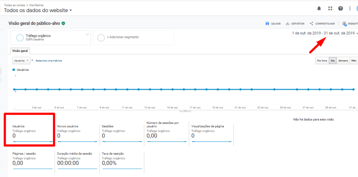Open the three-dot more options menu
The width and height of the screenshot is (358, 177).
[350, 8]
